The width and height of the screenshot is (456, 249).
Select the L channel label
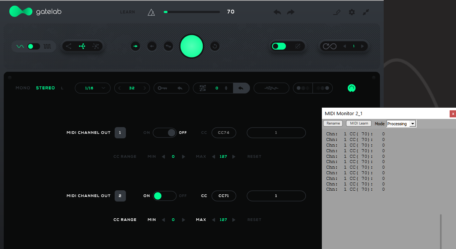pos(62,88)
